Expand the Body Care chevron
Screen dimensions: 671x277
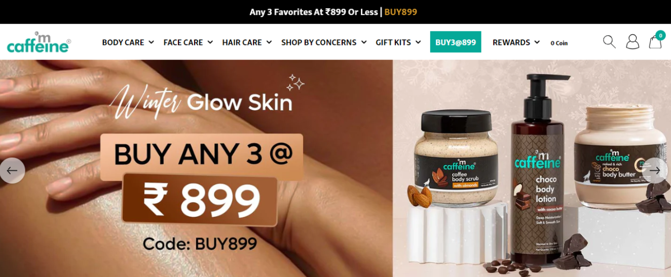[x=151, y=42]
